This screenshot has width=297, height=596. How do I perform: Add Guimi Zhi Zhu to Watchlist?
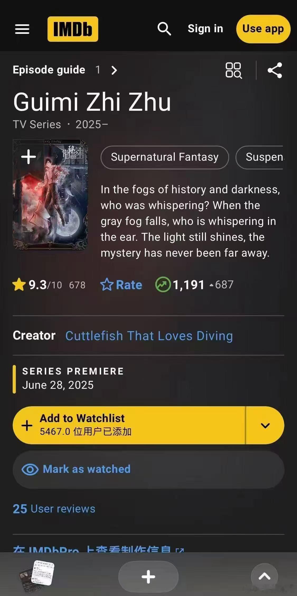pyautogui.click(x=129, y=425)
